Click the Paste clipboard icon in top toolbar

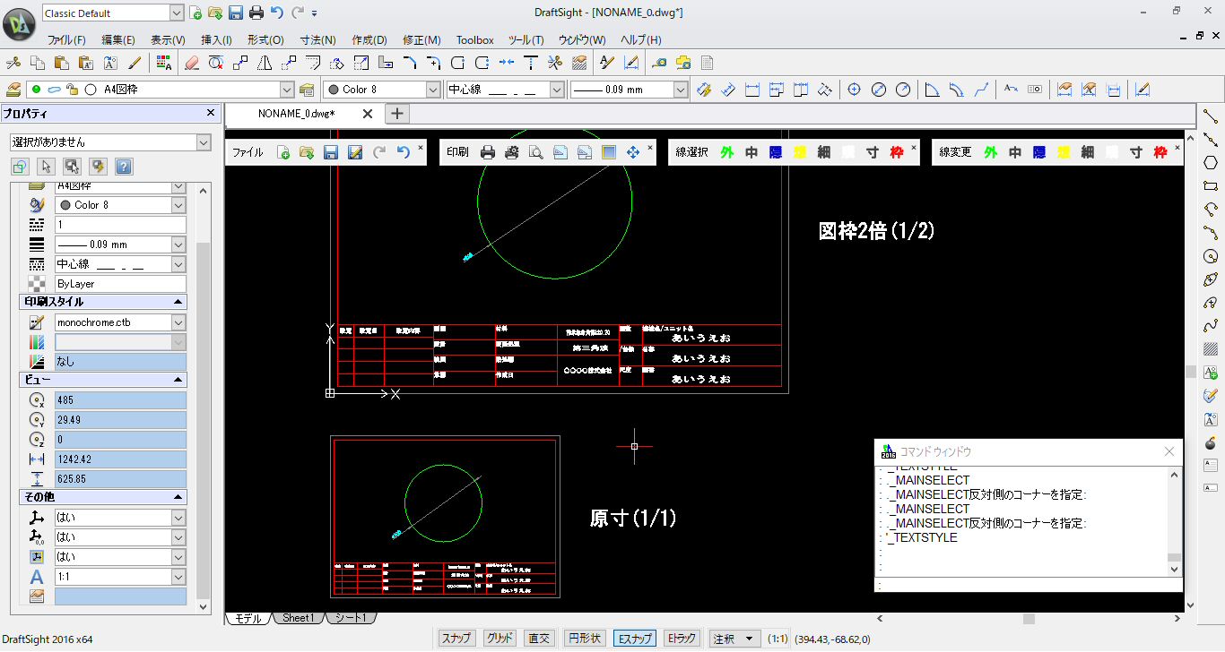[62, 63]
